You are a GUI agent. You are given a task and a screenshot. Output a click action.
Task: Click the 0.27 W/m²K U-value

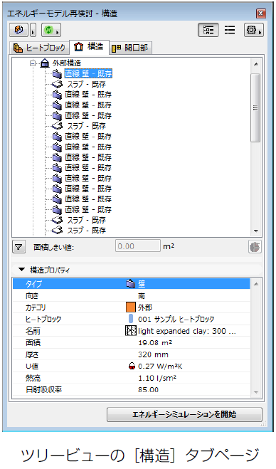coord(160,367)
